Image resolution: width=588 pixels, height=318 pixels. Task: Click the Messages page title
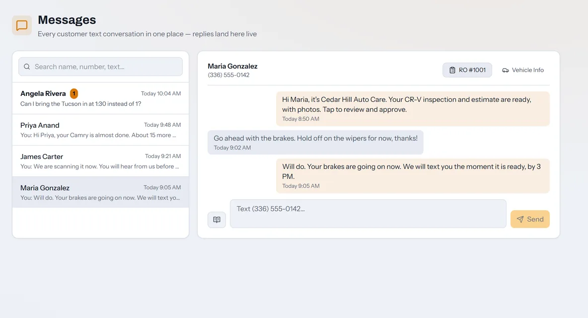67,19
